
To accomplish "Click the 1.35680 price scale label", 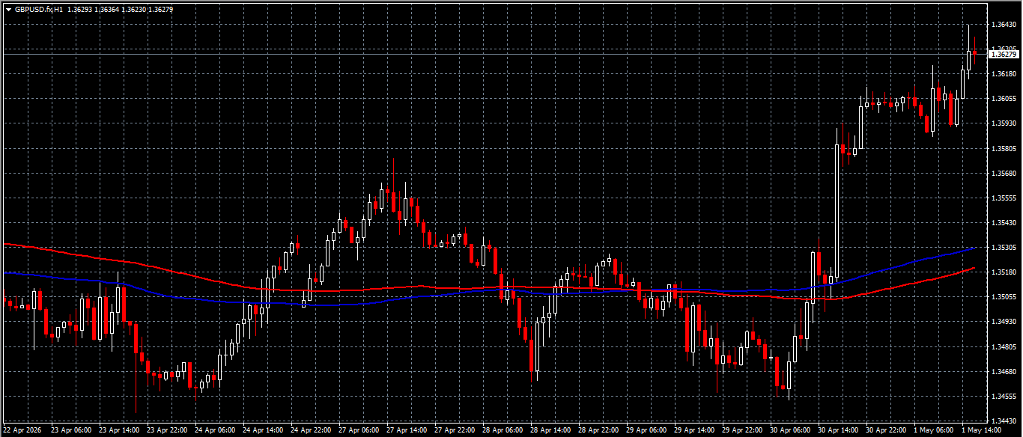I will (x=1004, y=173).
